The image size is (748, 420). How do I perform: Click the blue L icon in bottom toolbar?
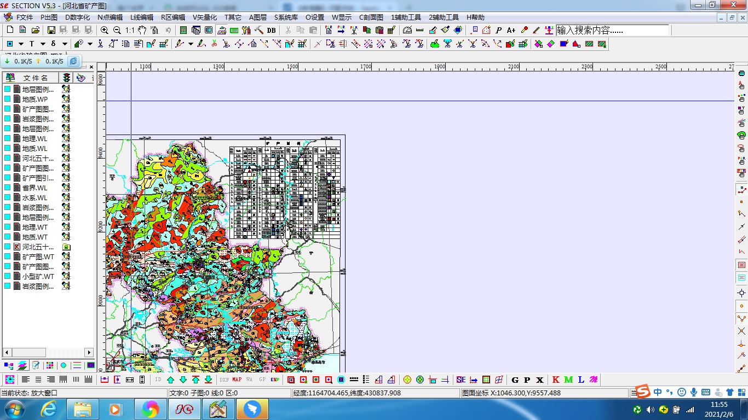point(581,380)
